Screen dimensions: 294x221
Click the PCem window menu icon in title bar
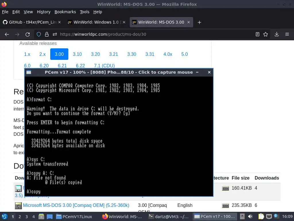point(29,72)
